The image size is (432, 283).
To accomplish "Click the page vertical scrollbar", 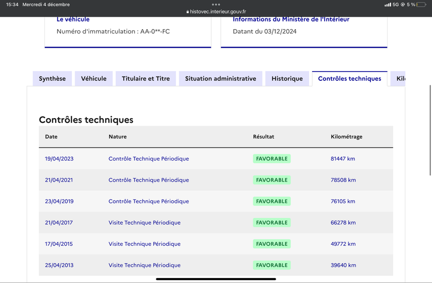I will click(430, 130).
